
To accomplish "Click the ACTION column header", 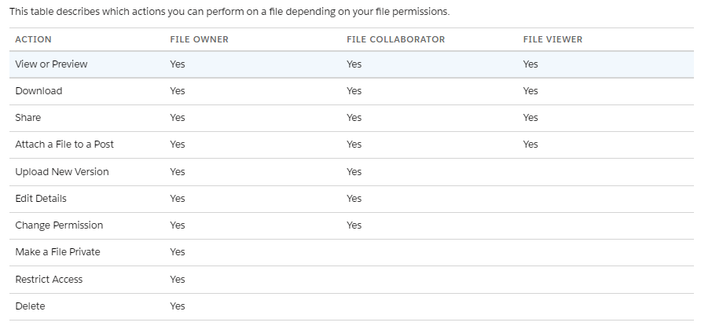I will pos(33,39).
